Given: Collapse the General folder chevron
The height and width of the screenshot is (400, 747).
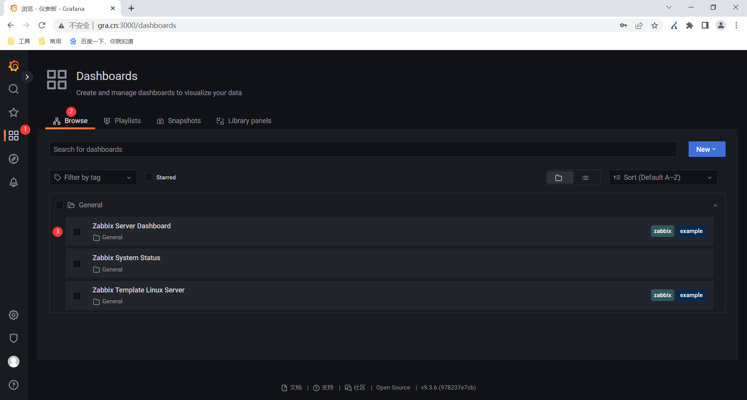Looking at the screenshot, I should coord(715,205).
